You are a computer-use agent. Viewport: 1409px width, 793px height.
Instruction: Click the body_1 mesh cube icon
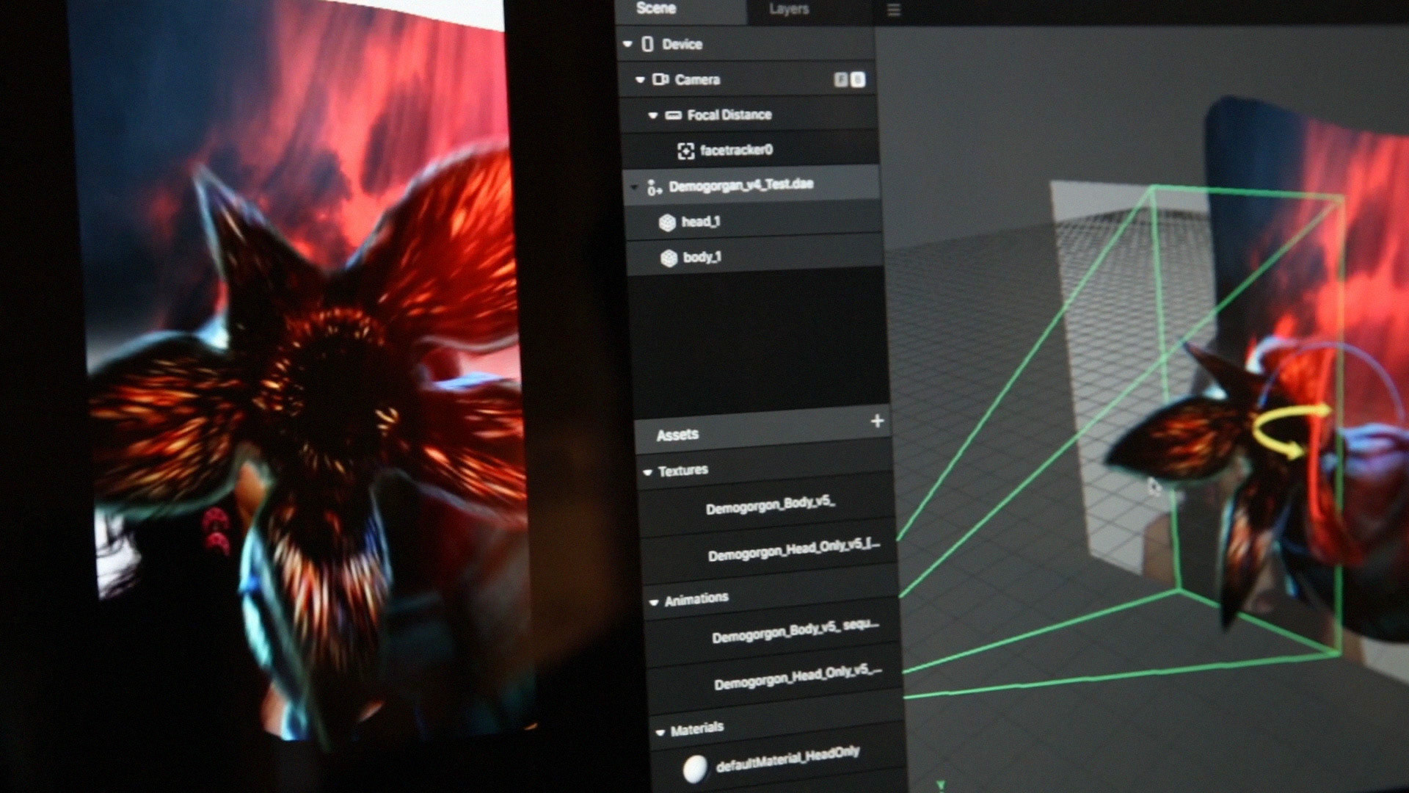coord(669,258)
